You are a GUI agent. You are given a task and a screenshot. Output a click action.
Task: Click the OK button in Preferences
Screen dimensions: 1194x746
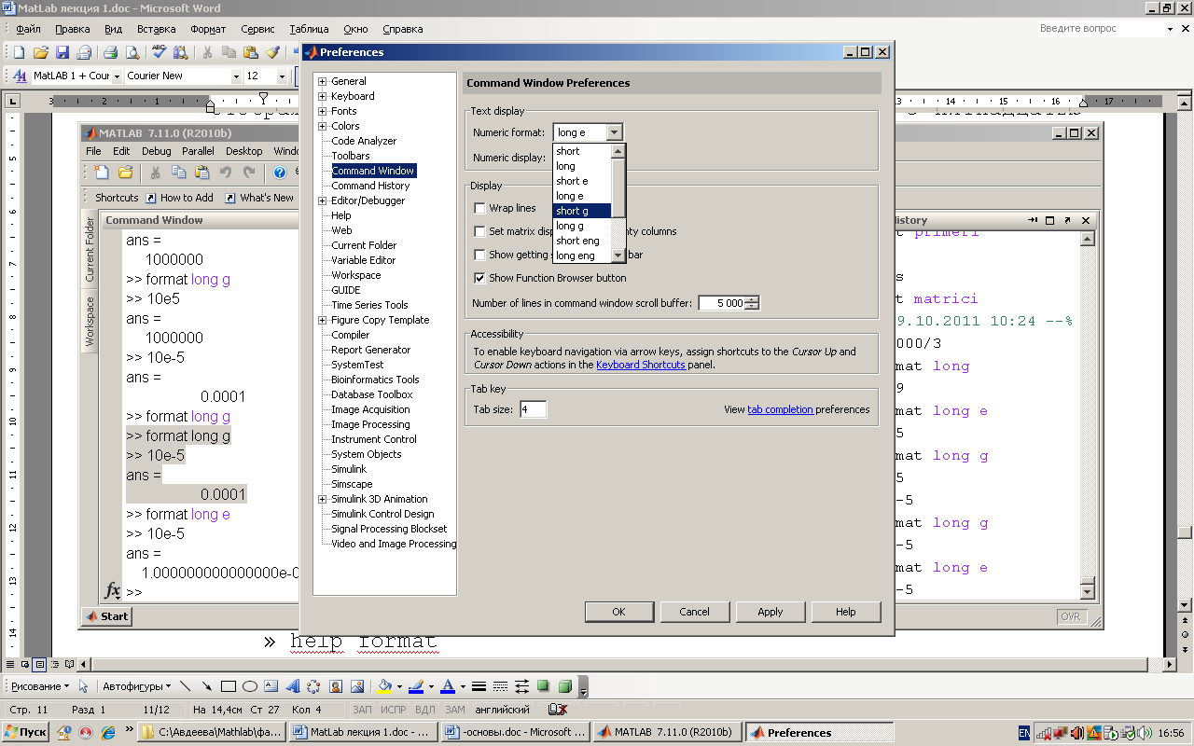point(618,612)
